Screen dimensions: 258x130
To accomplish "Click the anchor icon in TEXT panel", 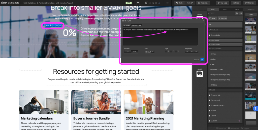I will coord(237,13).
